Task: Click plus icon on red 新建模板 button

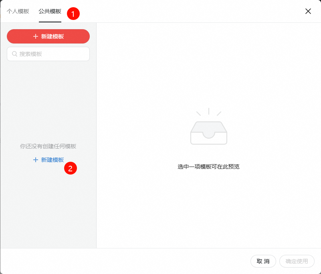Action: tap(36, 36)
